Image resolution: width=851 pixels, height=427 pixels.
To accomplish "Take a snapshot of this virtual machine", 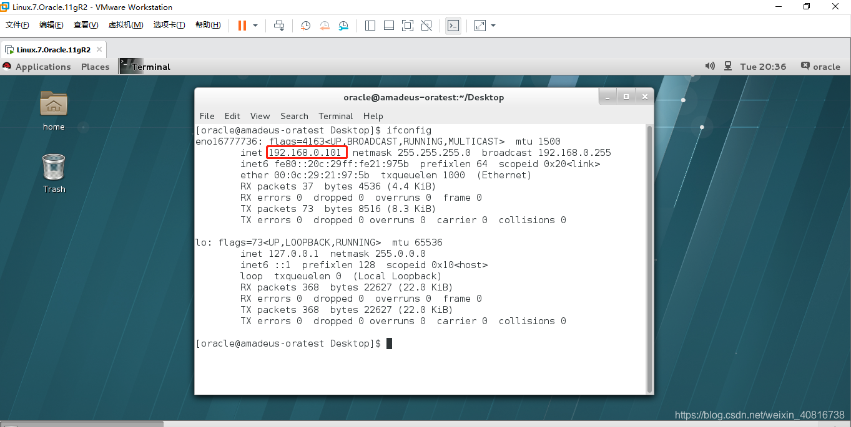I will [305, 26].
